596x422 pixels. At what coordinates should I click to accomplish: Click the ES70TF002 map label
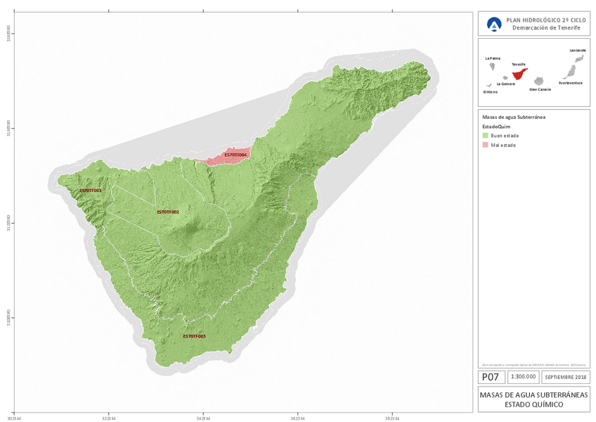pyautogui.click(x=168, y=212)
